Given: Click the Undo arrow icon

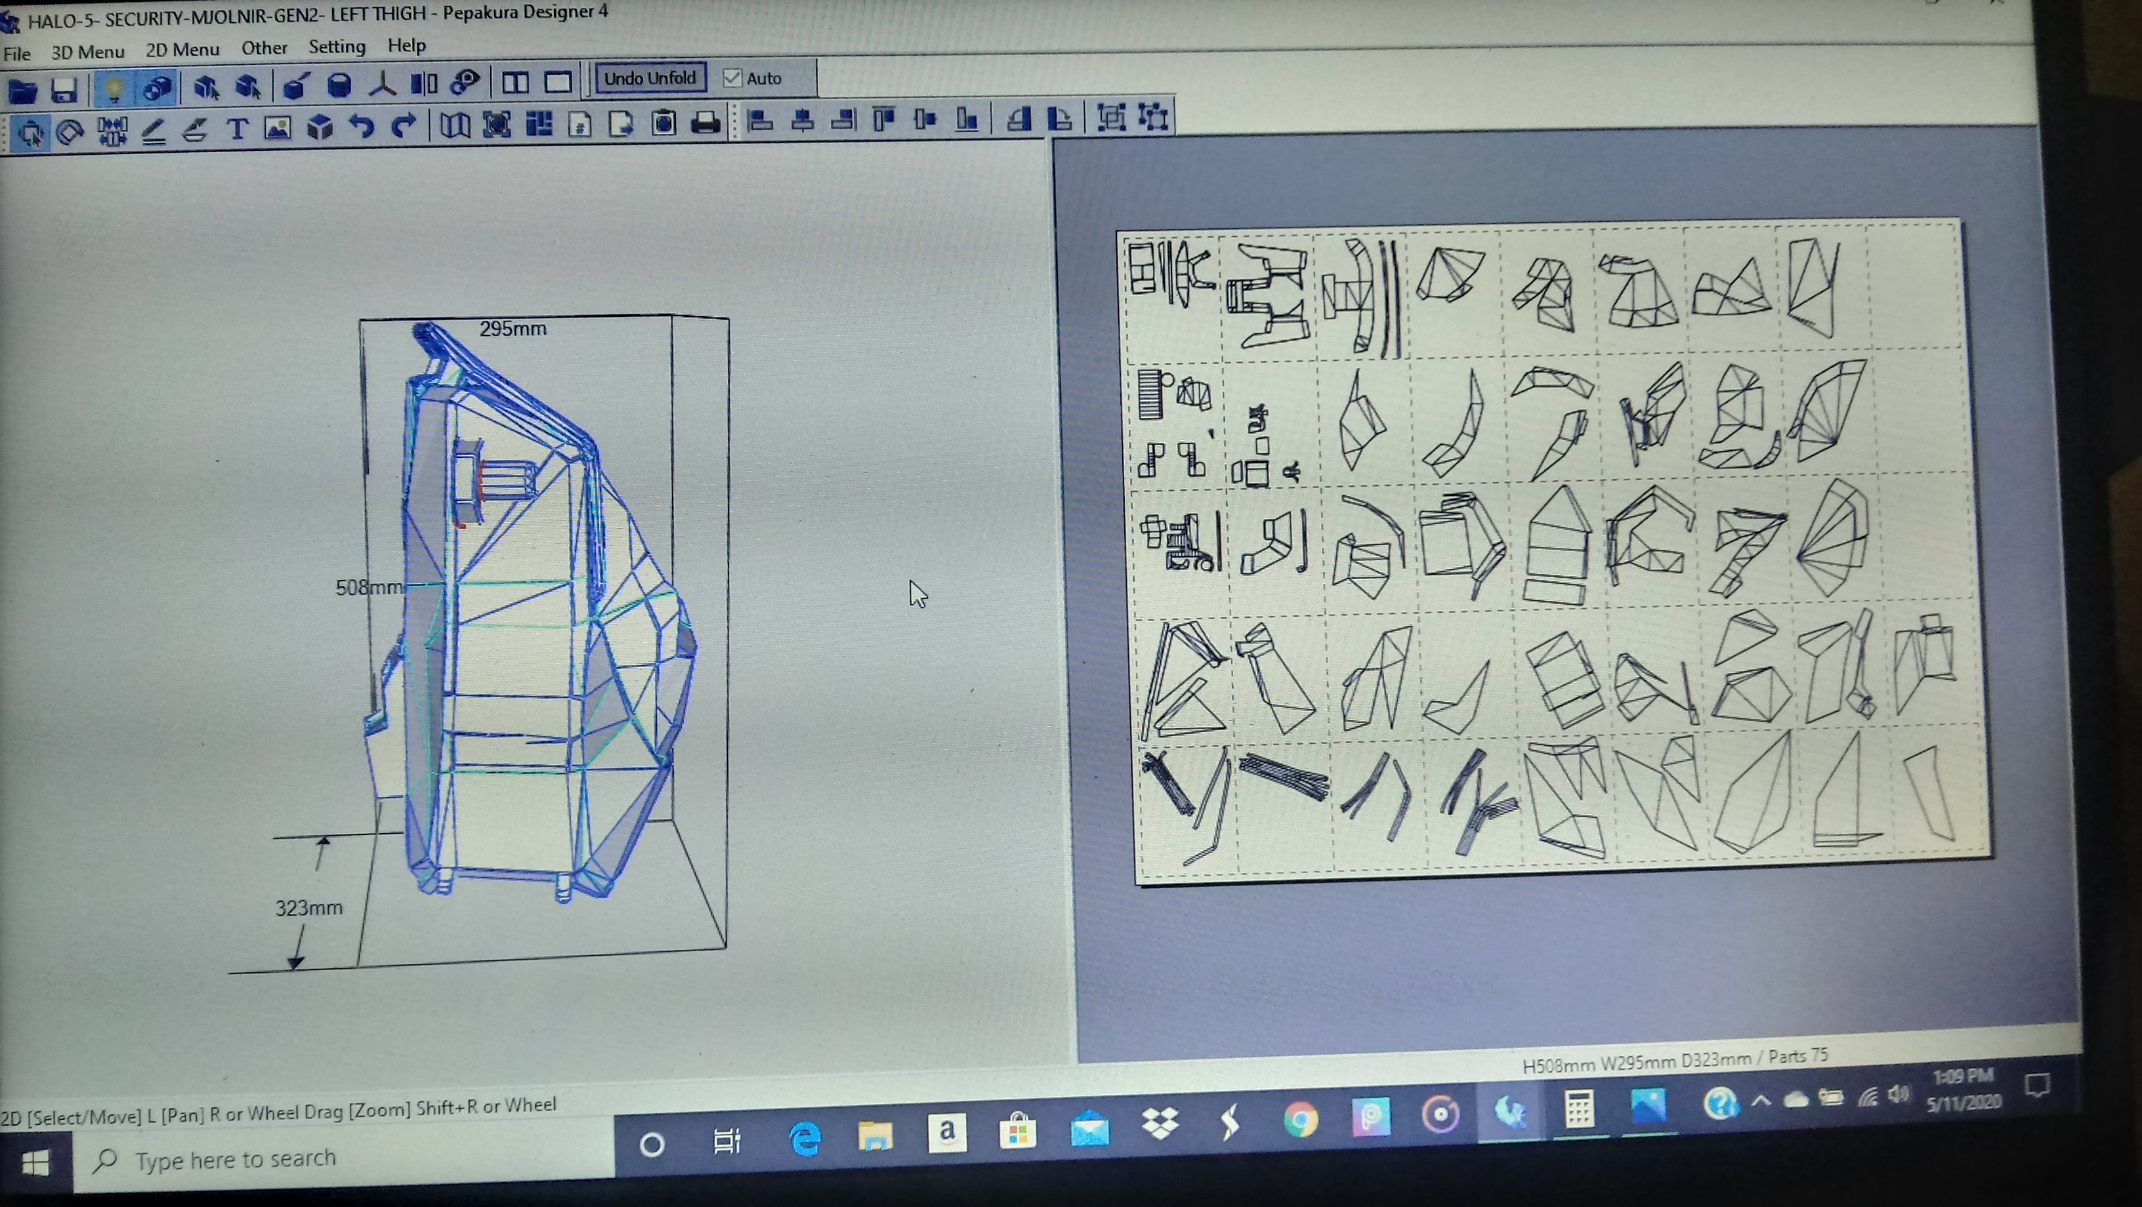Looking at the screenshot, I should tap(361, 127).
